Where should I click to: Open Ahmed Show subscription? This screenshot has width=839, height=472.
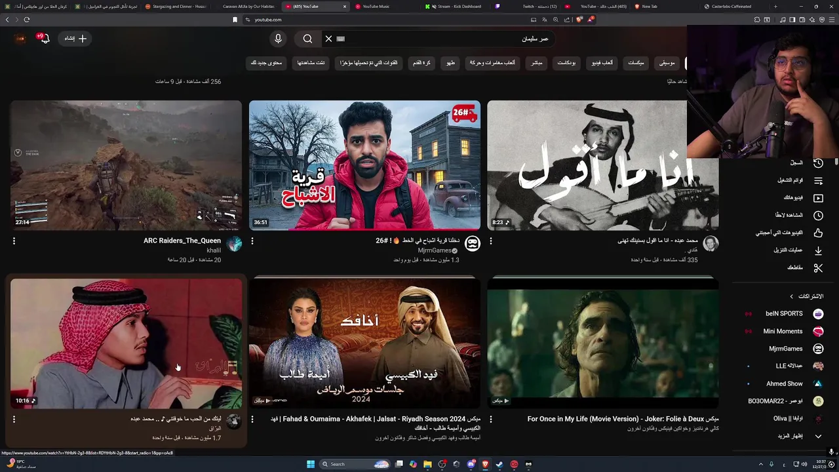pos(785,383)
